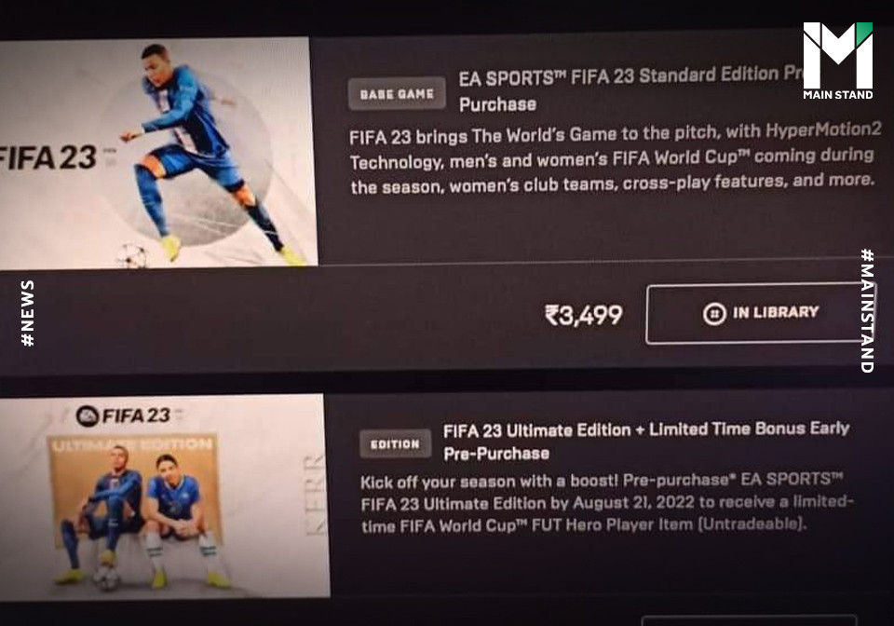Click the HyperMotion2 description text of Standard Edition

(x=616, y=158)
